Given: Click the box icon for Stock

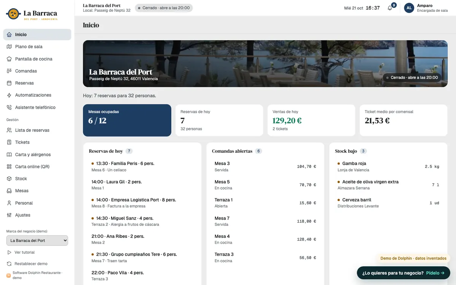Looking at the screenshot, I should click(x=9, y=179).
